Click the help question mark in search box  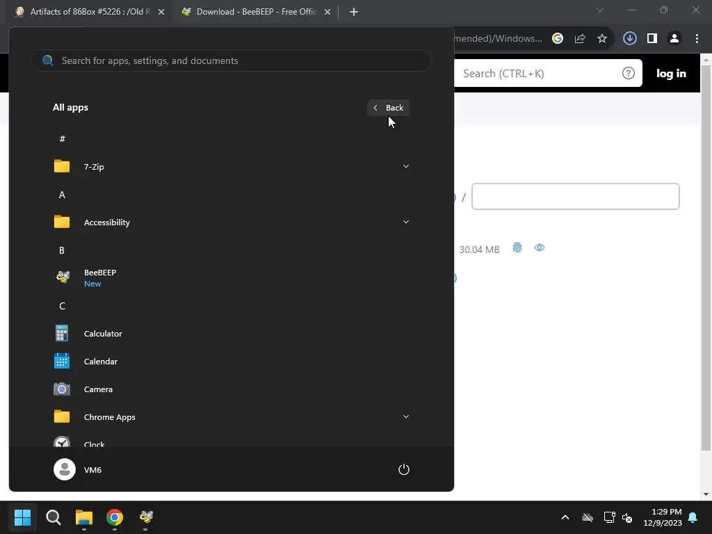[x=629, y=73]
